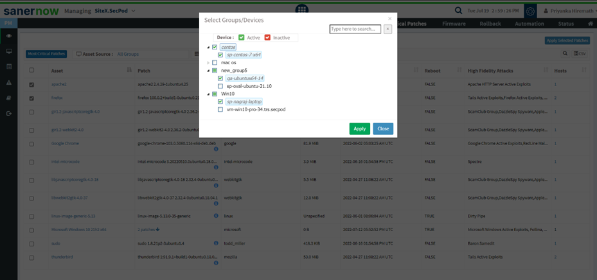Click the table search magnifier button
Screen dimensions: 597x280
[565, 54]
